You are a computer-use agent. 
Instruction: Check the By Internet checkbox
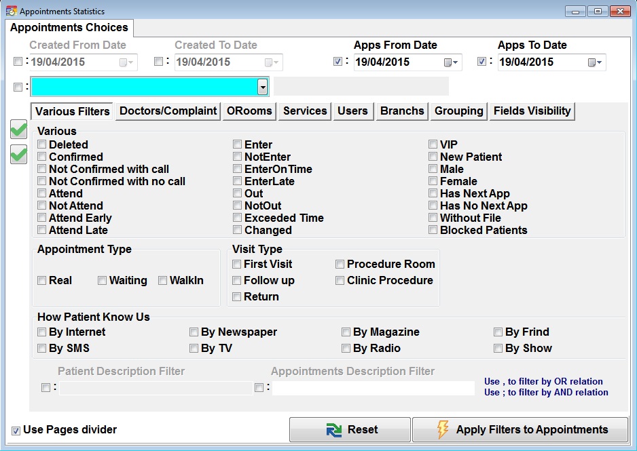tap(42, 332)
